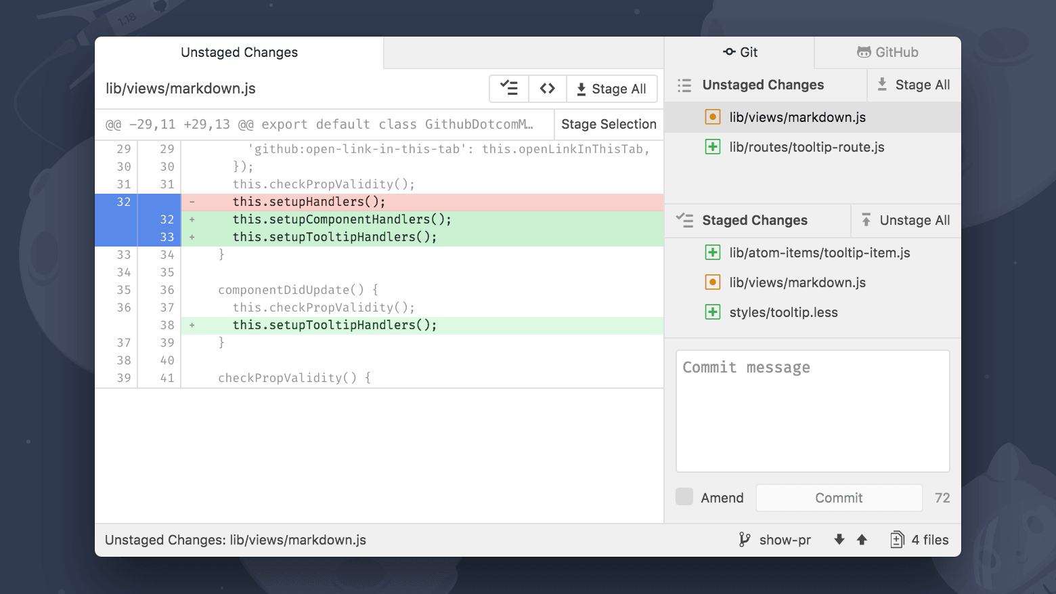Toggle the Amend checkbox
The image size is (1056, 594).
coord(684,497)
